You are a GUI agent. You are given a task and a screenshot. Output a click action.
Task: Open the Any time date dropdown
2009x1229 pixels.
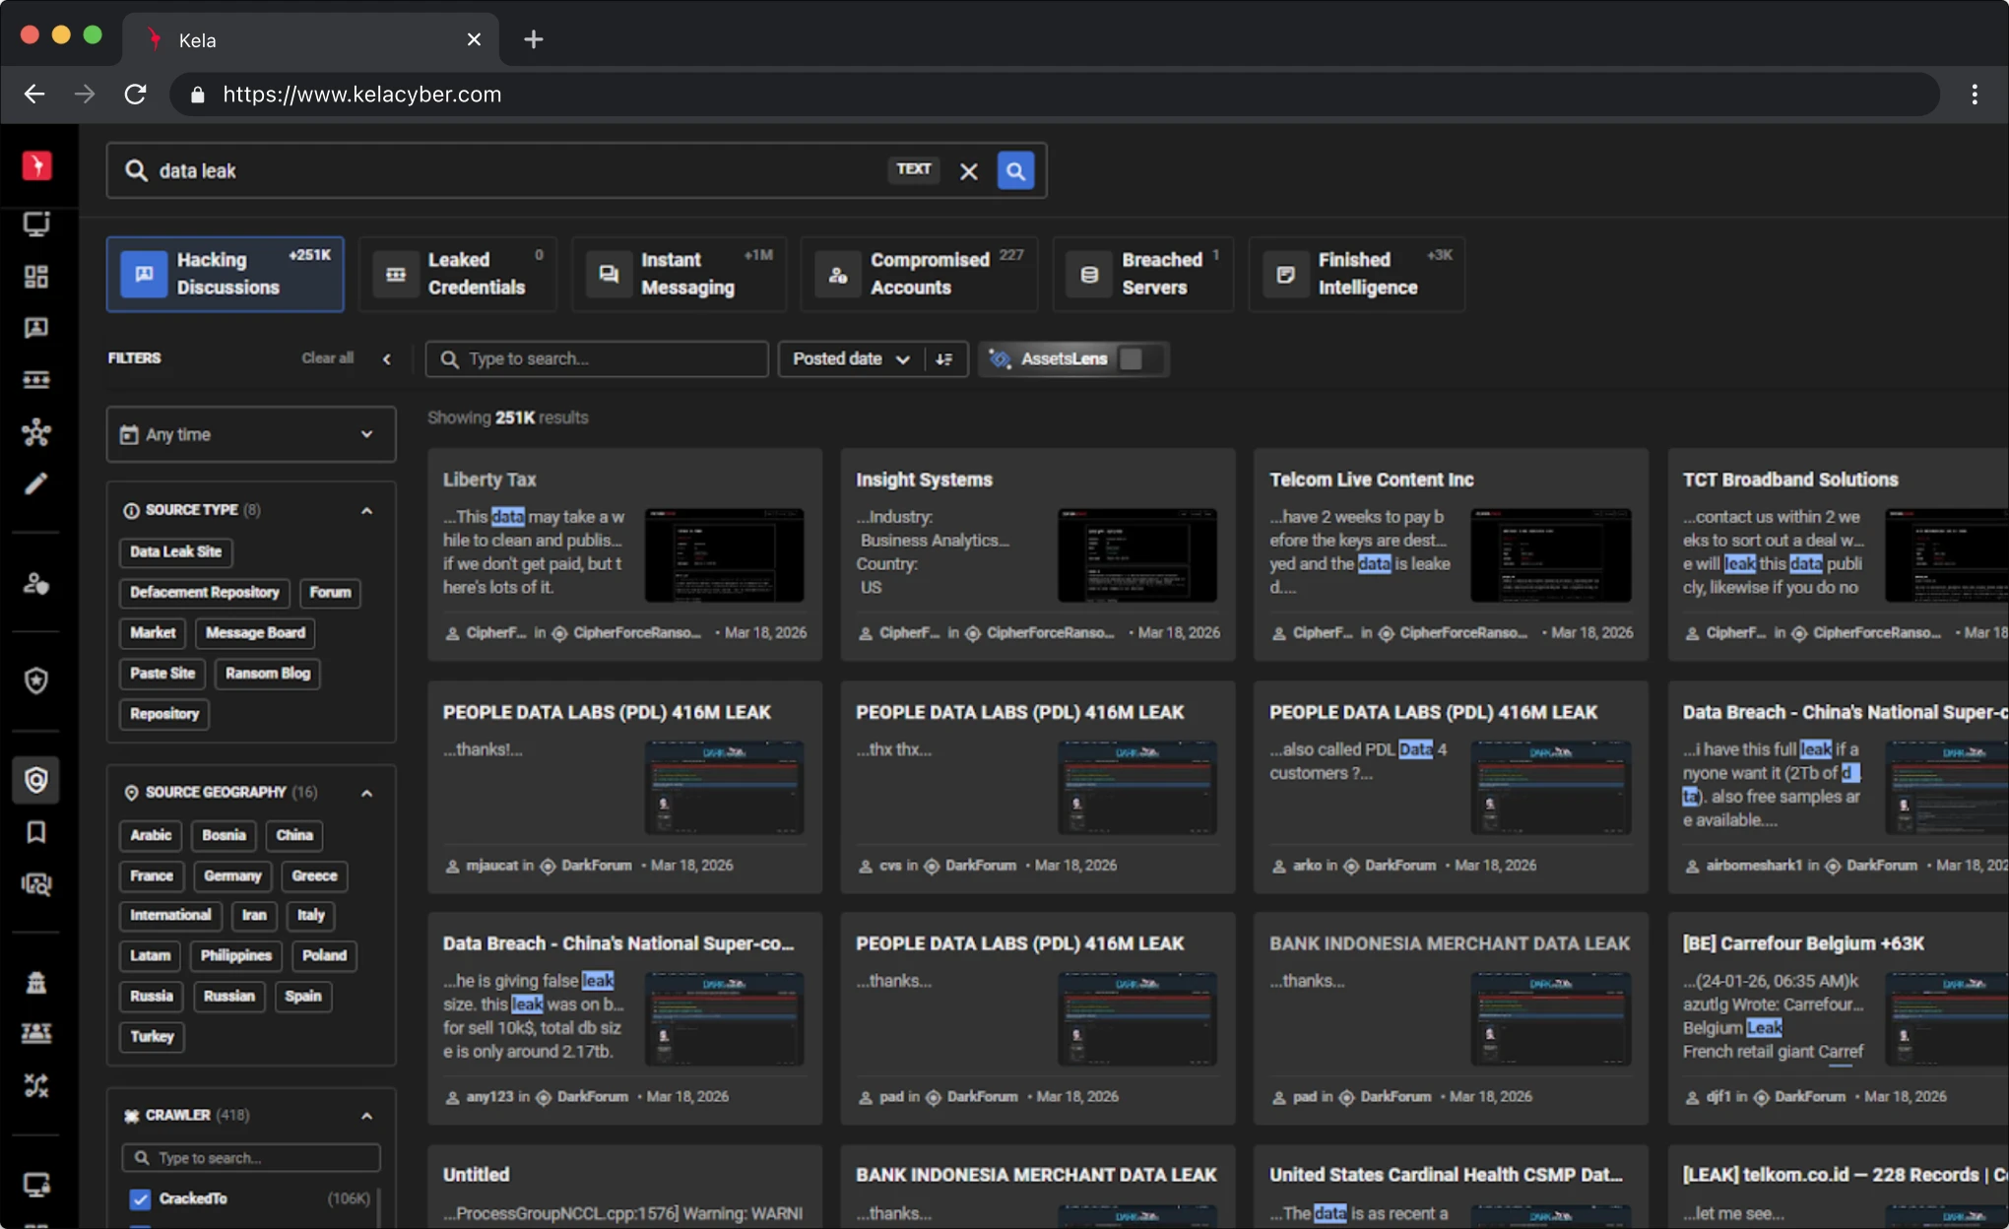coord(251,434)
